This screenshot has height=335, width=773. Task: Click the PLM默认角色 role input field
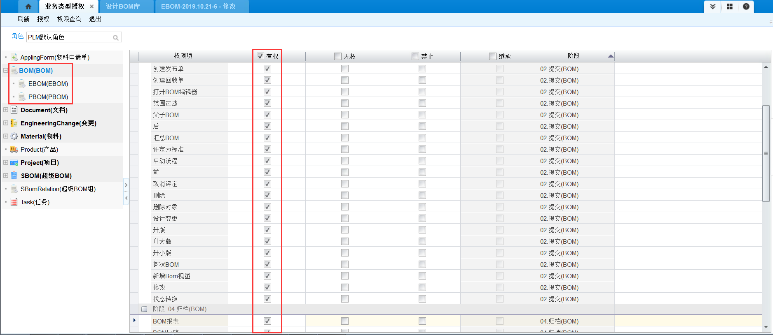coord(68,37)
